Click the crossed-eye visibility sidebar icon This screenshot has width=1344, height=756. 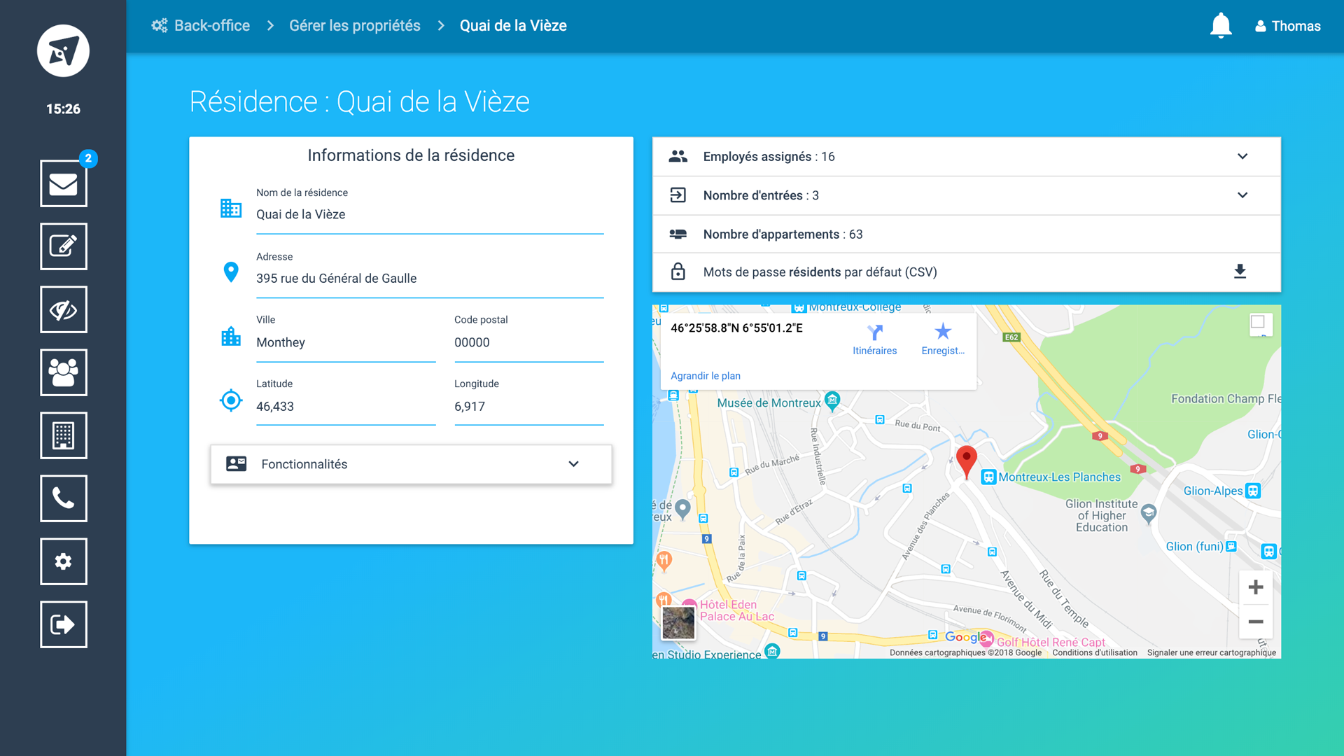pyautogui.click(x=63, y=309)
